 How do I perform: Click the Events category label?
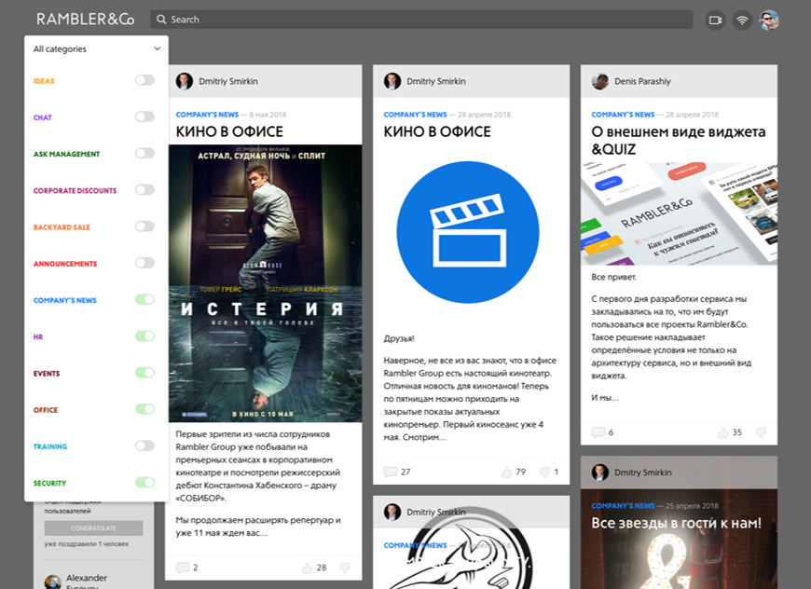(x=47, y=374)
